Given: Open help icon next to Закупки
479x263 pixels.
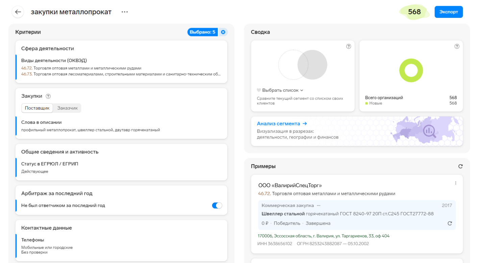Looking at the screenshot, I should 48,96.
